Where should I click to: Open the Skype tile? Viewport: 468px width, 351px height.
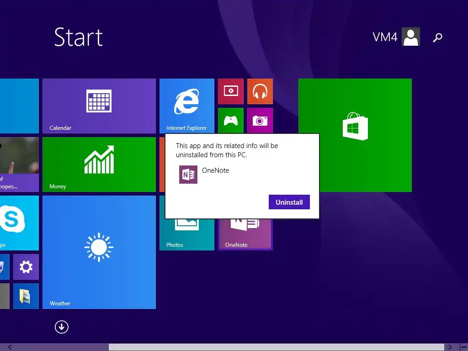[x=19, y=223]
